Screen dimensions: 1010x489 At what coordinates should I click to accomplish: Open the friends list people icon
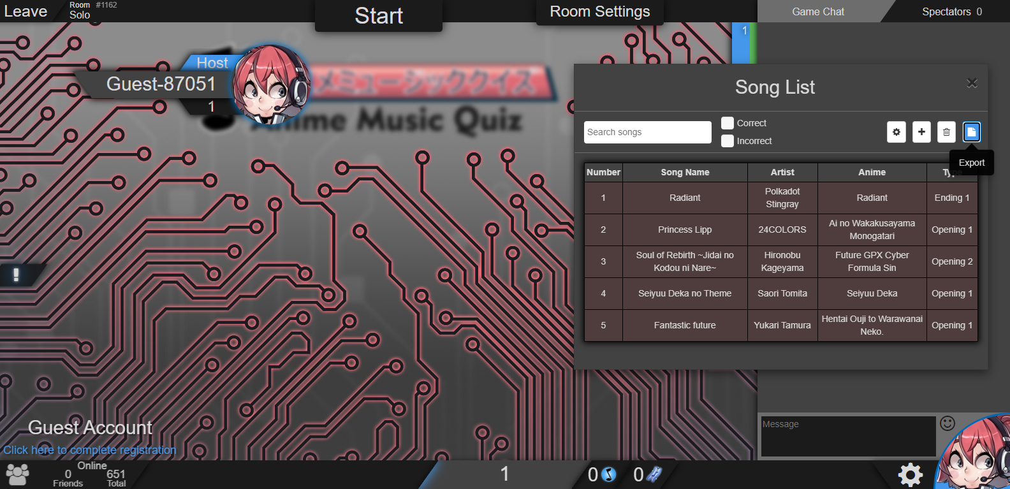pos(17,475)
